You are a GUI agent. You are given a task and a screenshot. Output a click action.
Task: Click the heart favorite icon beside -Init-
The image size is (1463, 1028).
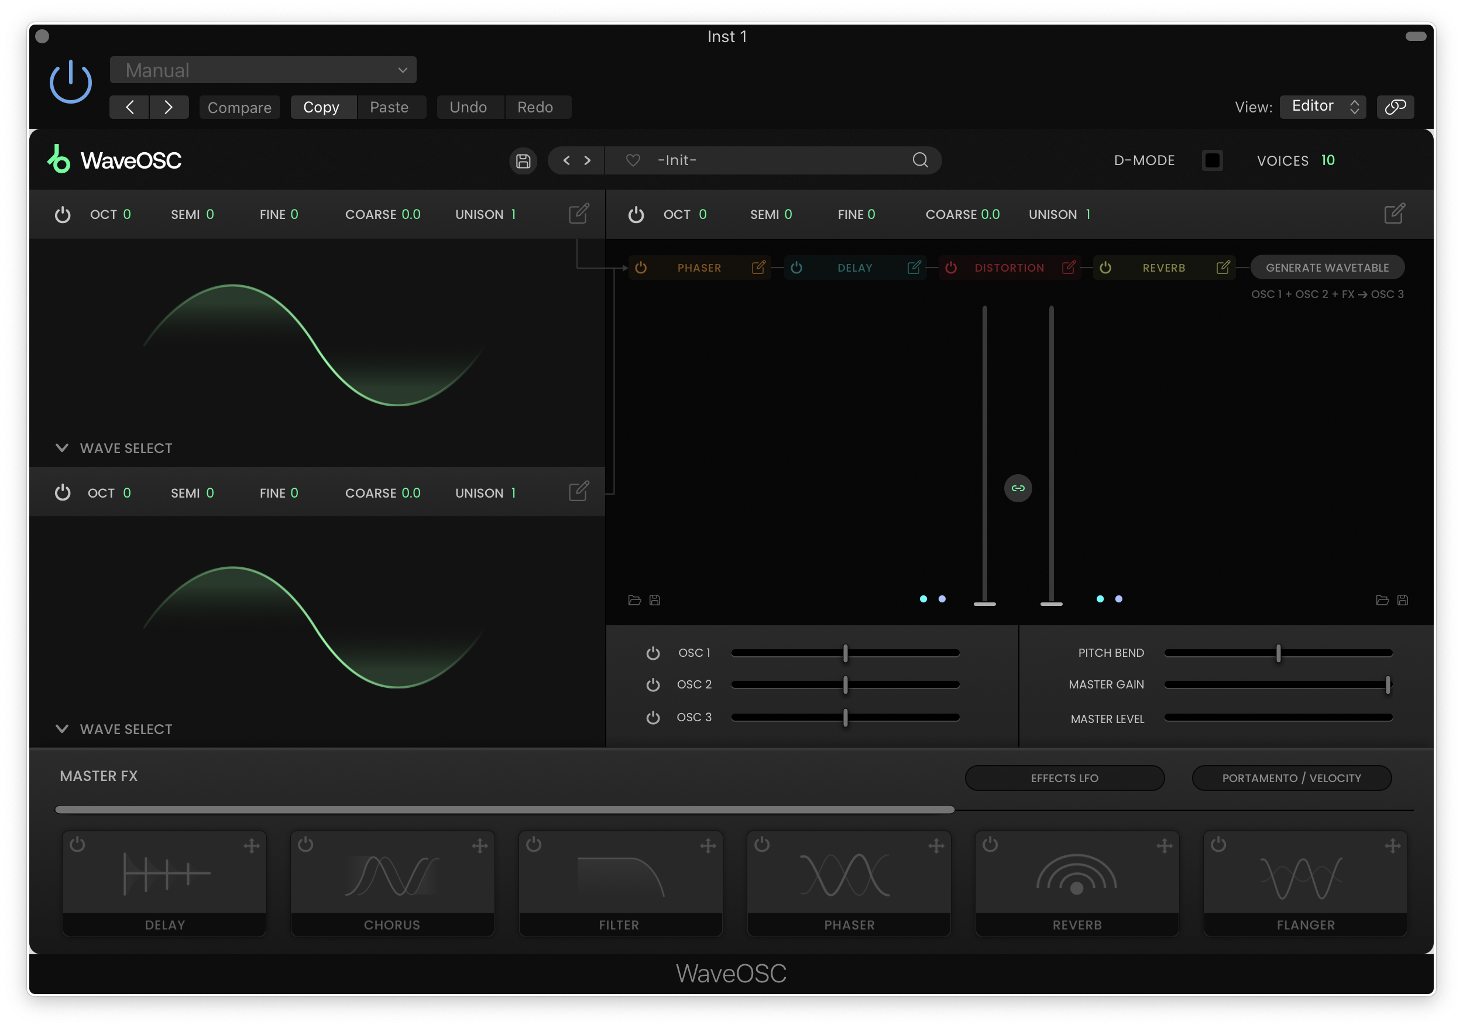pos(632,160)
